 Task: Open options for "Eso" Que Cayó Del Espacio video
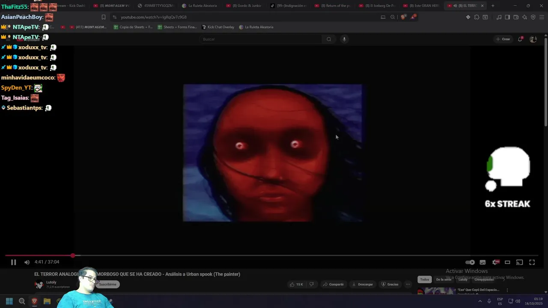[x=507, y=290]
